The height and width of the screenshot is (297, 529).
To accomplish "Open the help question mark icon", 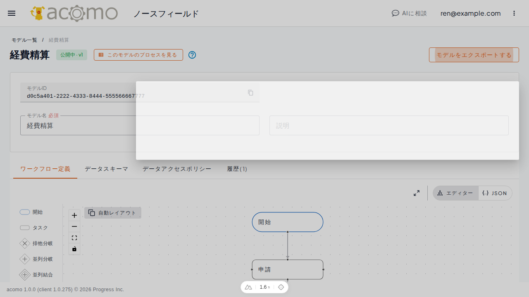I will 192,55.
